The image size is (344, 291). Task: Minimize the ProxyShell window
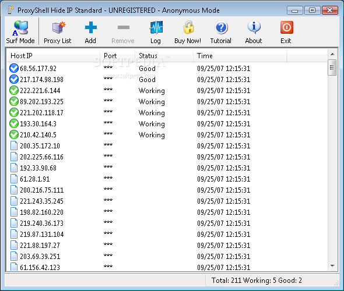[295, 10]
